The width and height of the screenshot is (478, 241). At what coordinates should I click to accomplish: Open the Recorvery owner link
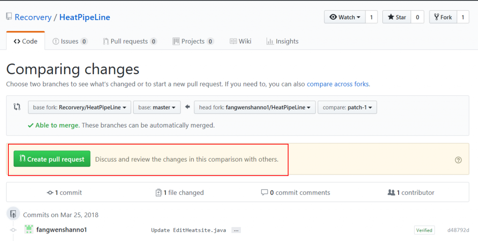click(x=33, y=17)
